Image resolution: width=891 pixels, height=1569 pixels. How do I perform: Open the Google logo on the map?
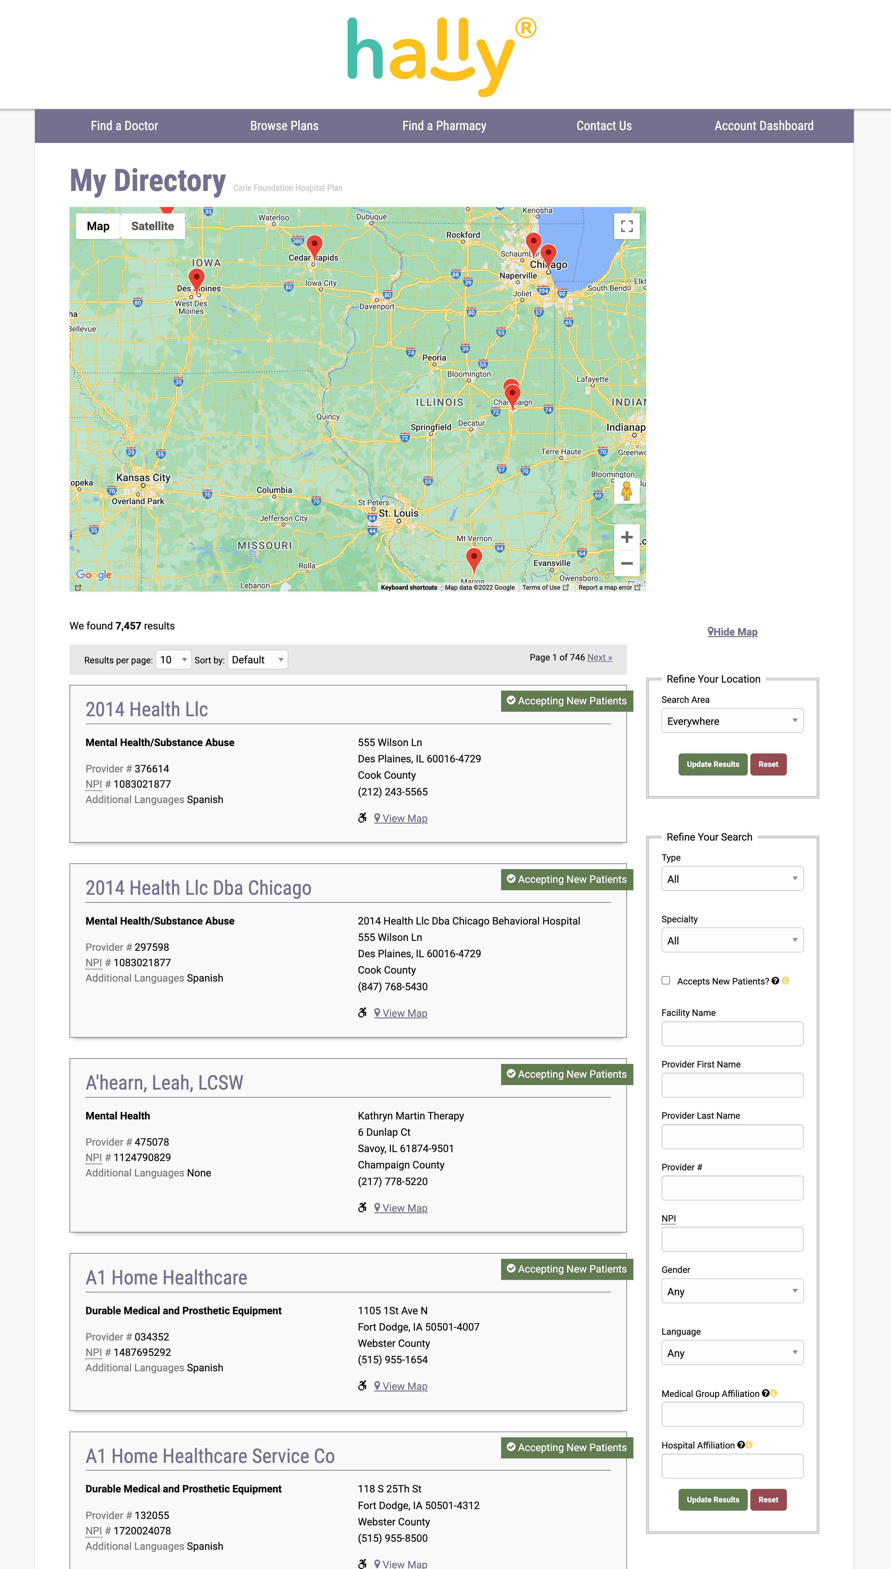click(94, 575)
